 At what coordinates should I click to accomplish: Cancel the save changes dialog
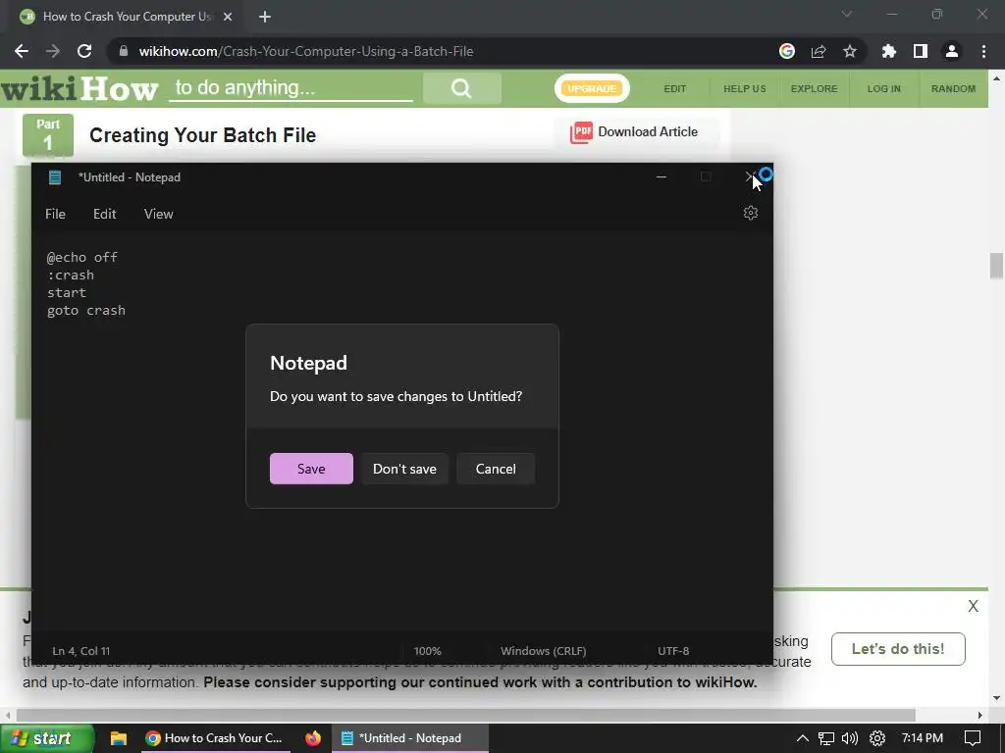click(x=496, y=469)
